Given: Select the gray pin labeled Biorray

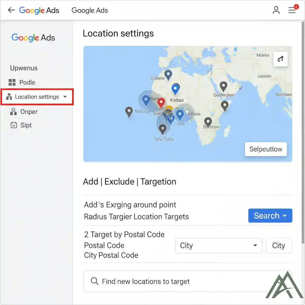Looking at the screenshot, I should pos(129,112).
